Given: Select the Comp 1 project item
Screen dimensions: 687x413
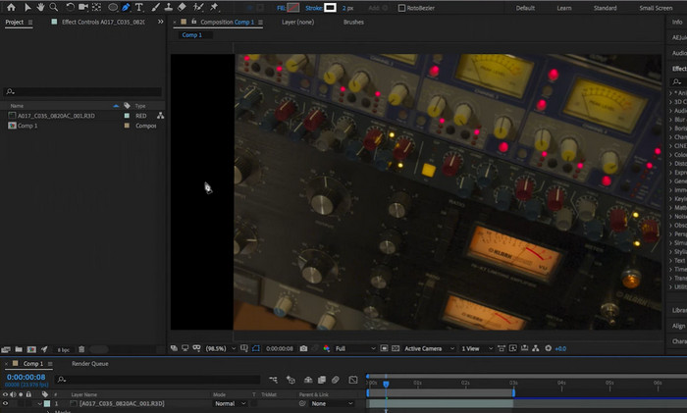Looking at the screenshot, I should [27, 126].
